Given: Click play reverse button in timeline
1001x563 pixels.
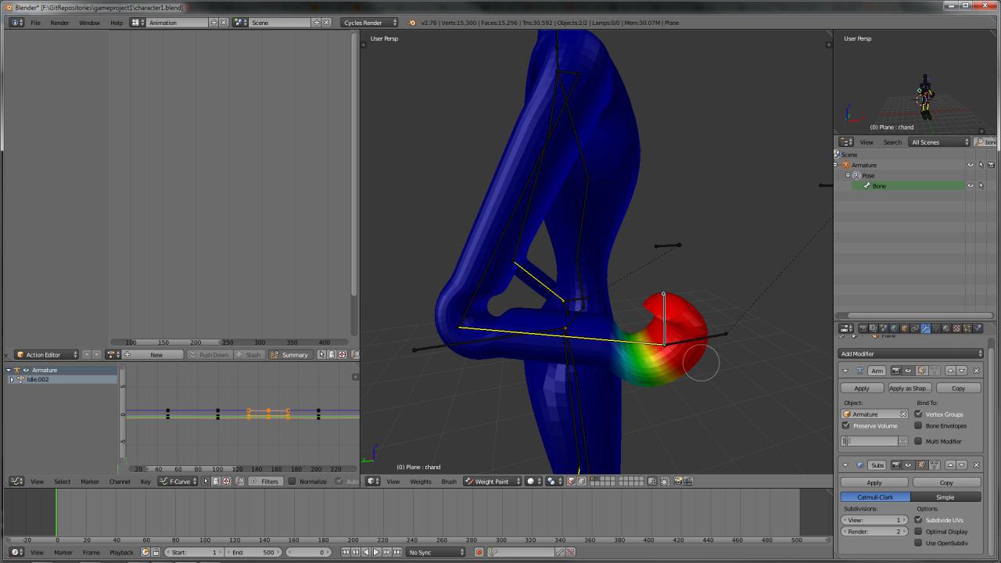Looking at the screenshot, I should (x=366, y=553).
